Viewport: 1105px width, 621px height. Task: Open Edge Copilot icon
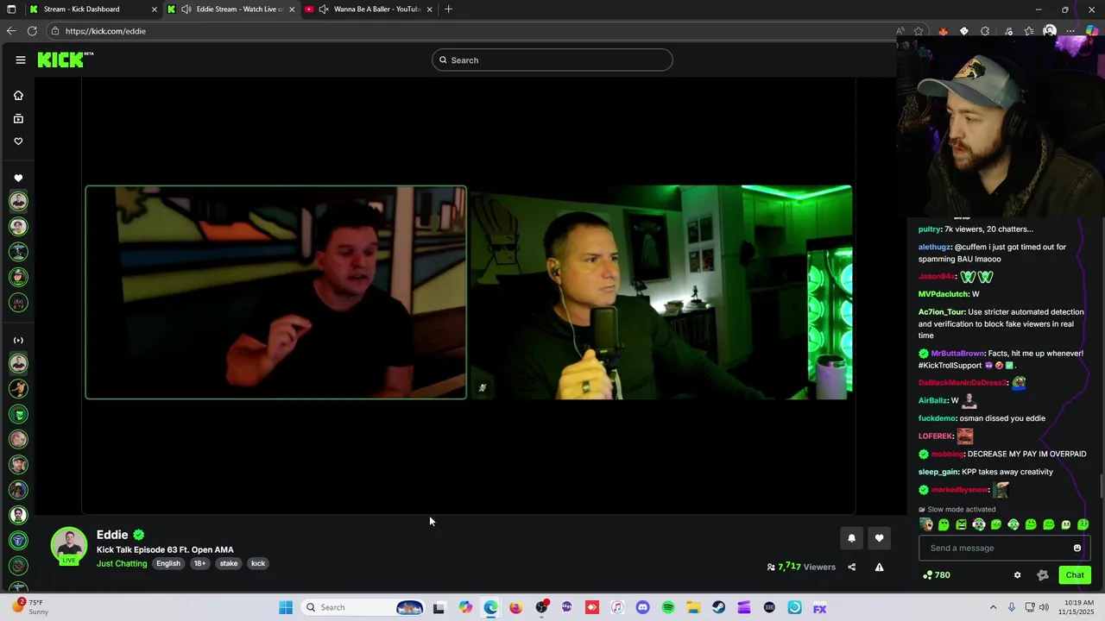click(x=1092, y=31)
